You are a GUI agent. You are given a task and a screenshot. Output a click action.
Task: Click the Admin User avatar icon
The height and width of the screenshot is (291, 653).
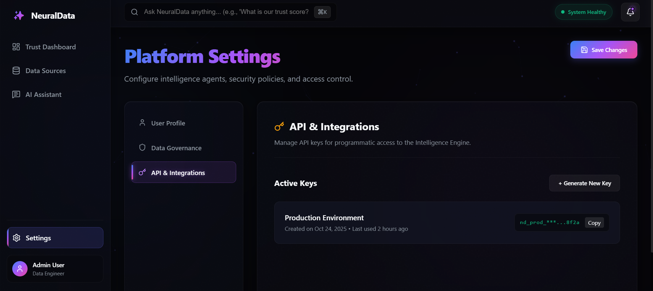[x=20, y=269]
